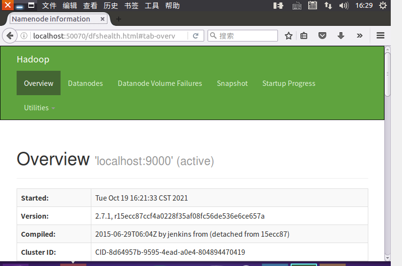The image size is (402, 266).
Task: Open the Snapshot tab
Action: [233, 83]
